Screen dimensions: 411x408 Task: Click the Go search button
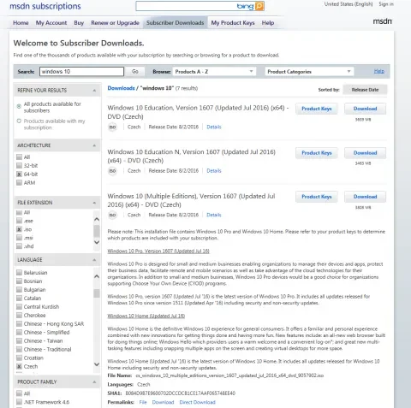(x=135, y=72)
